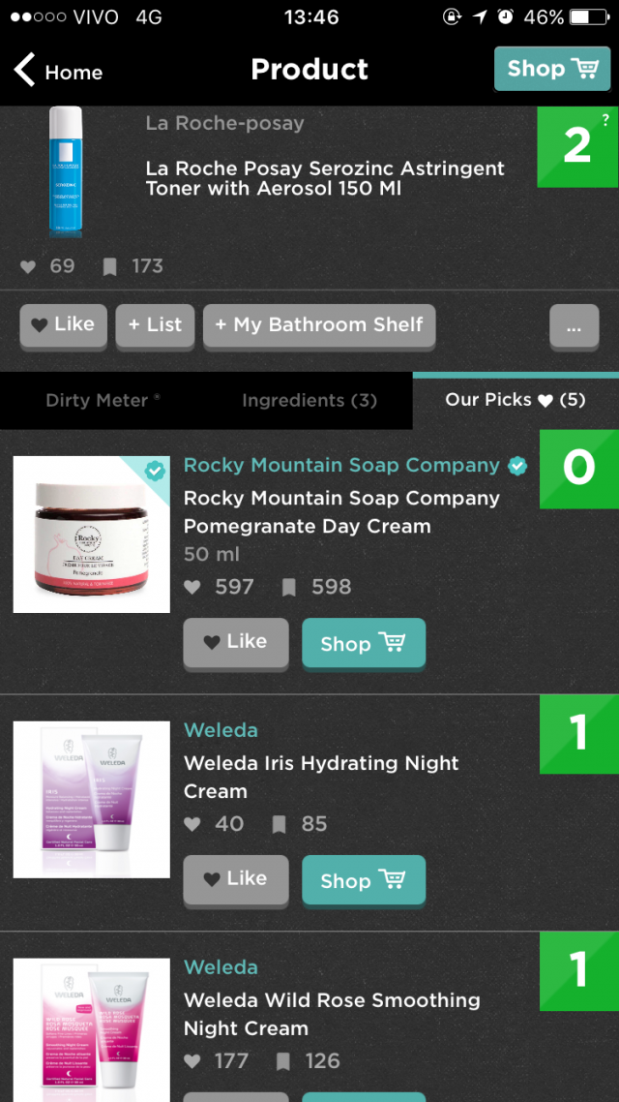Tap the heart count icon for Serozinc toner
The image size is (619, 1102).
pyautogui.click(x=29, y=266)
